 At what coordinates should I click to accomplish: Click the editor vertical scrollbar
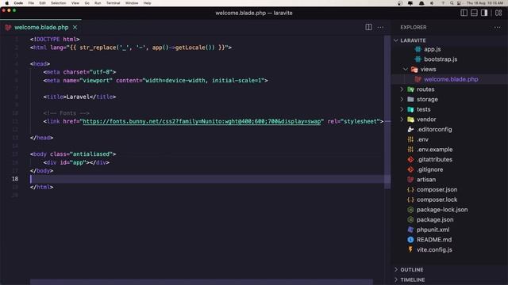pos(387,112)
